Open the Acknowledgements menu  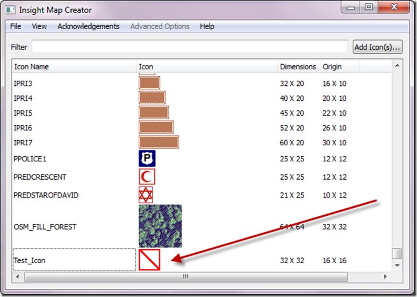[88, 26]
